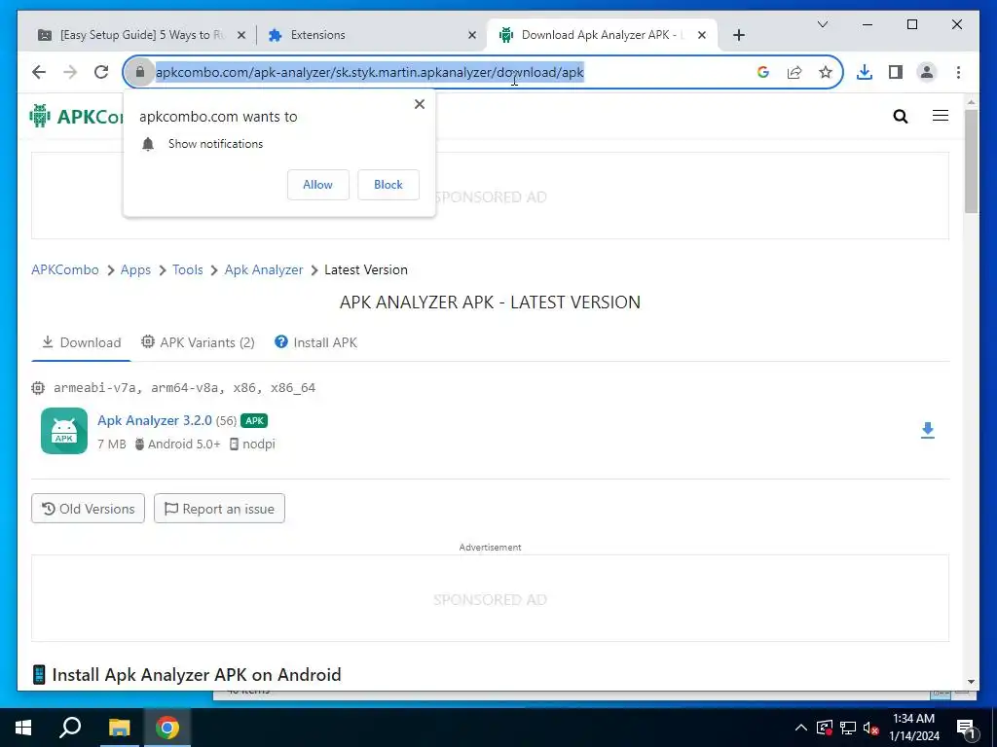Block notifications from apkcombo.com
997x747 pixels.
388,184
